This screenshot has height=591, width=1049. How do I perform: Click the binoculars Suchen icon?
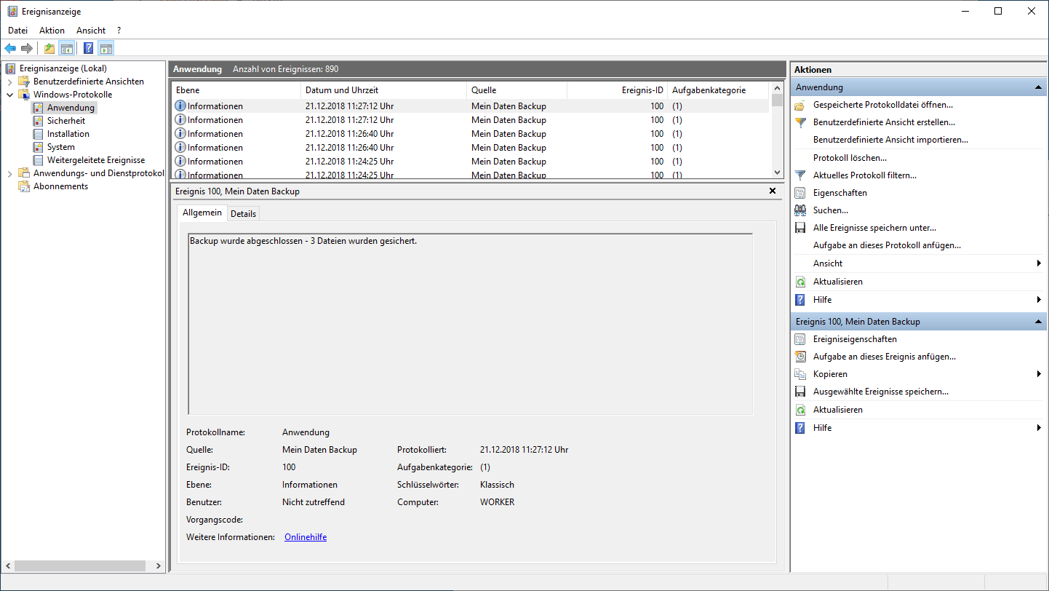[x=800, y=210]
